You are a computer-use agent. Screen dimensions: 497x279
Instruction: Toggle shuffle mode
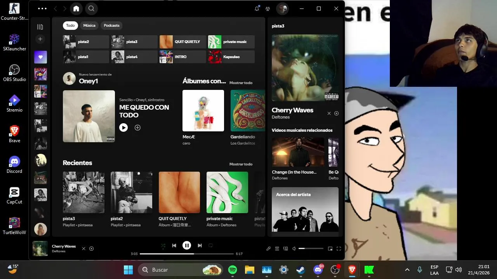click(x=163, y=245)
